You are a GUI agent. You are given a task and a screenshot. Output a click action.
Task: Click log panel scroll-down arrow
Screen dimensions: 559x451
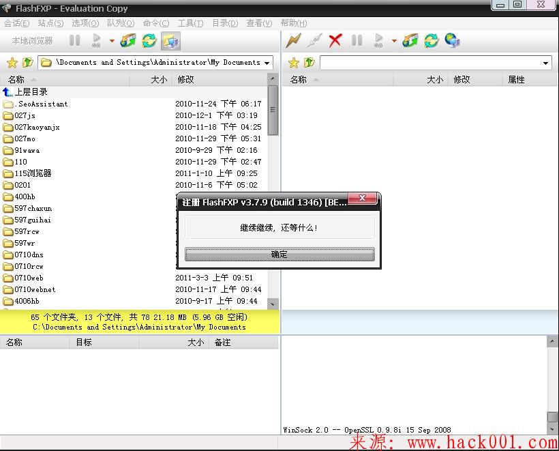tap(552, 428)
